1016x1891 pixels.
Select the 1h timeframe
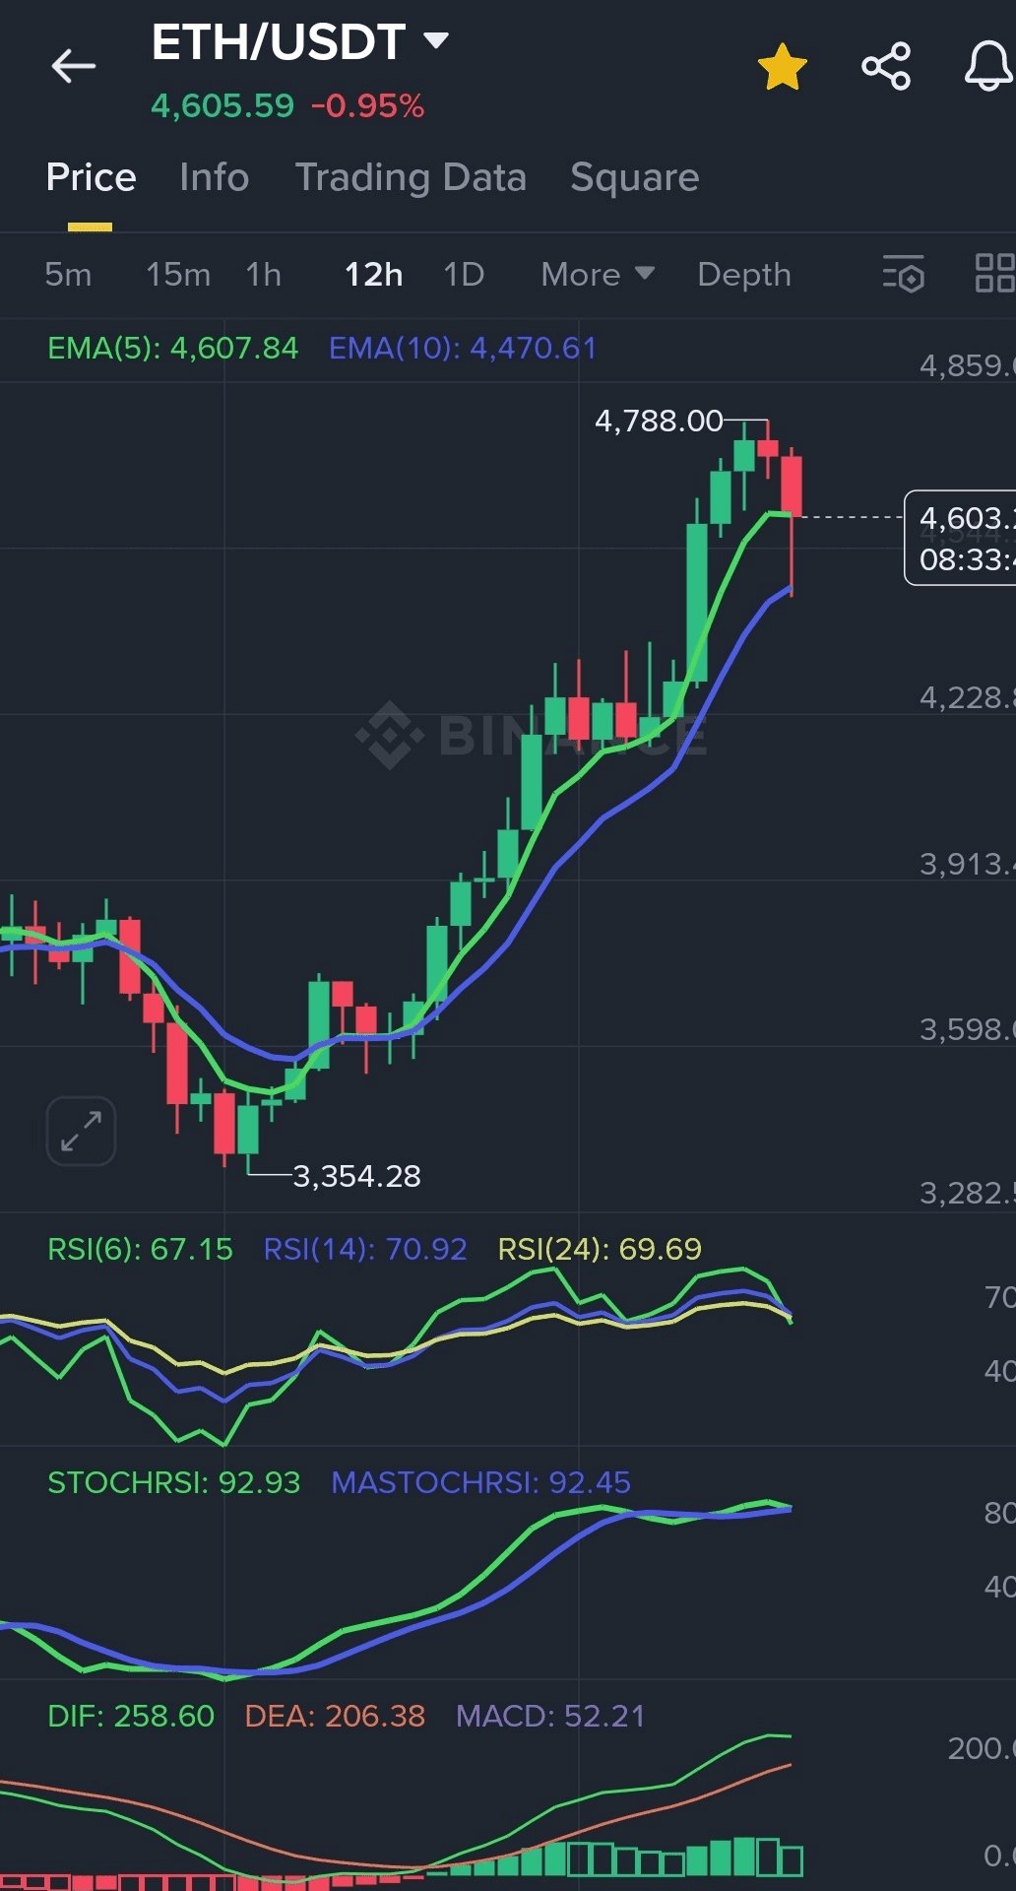tap(263, 274)
